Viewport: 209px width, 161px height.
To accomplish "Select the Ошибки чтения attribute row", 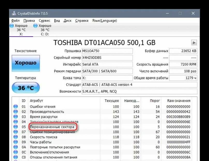I will click(x=102, y=106).
